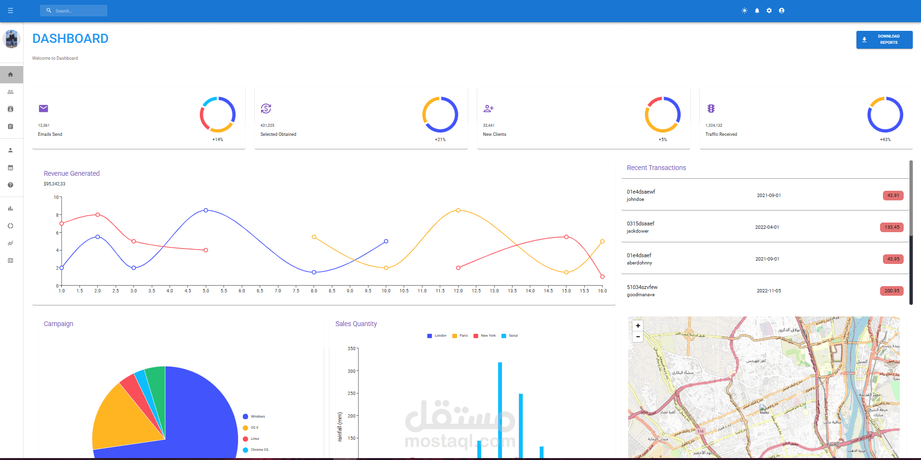Click the add-person icon on New Clients card

488,108
